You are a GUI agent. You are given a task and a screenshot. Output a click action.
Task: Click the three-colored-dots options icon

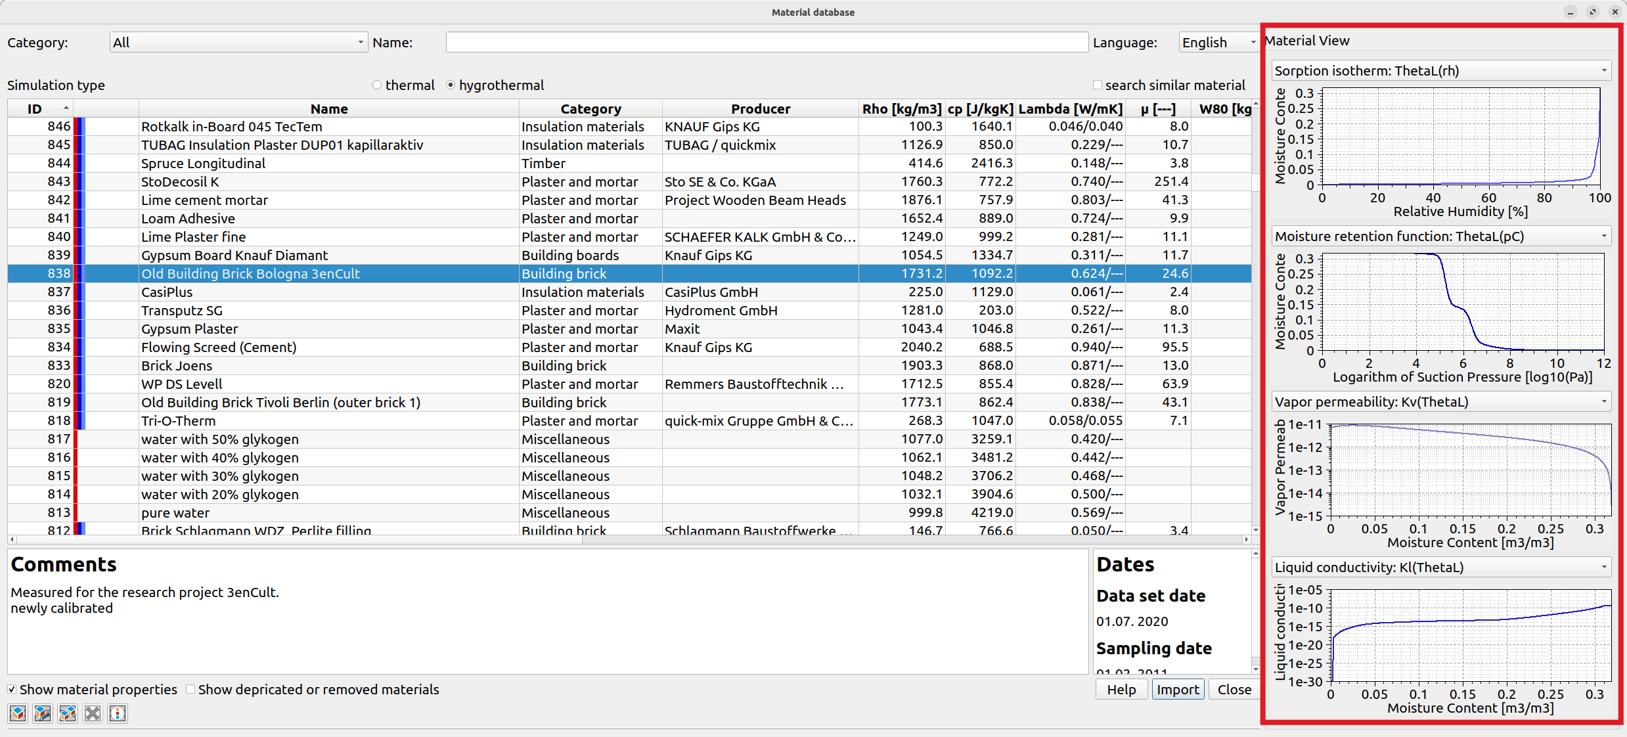(118, 713)
